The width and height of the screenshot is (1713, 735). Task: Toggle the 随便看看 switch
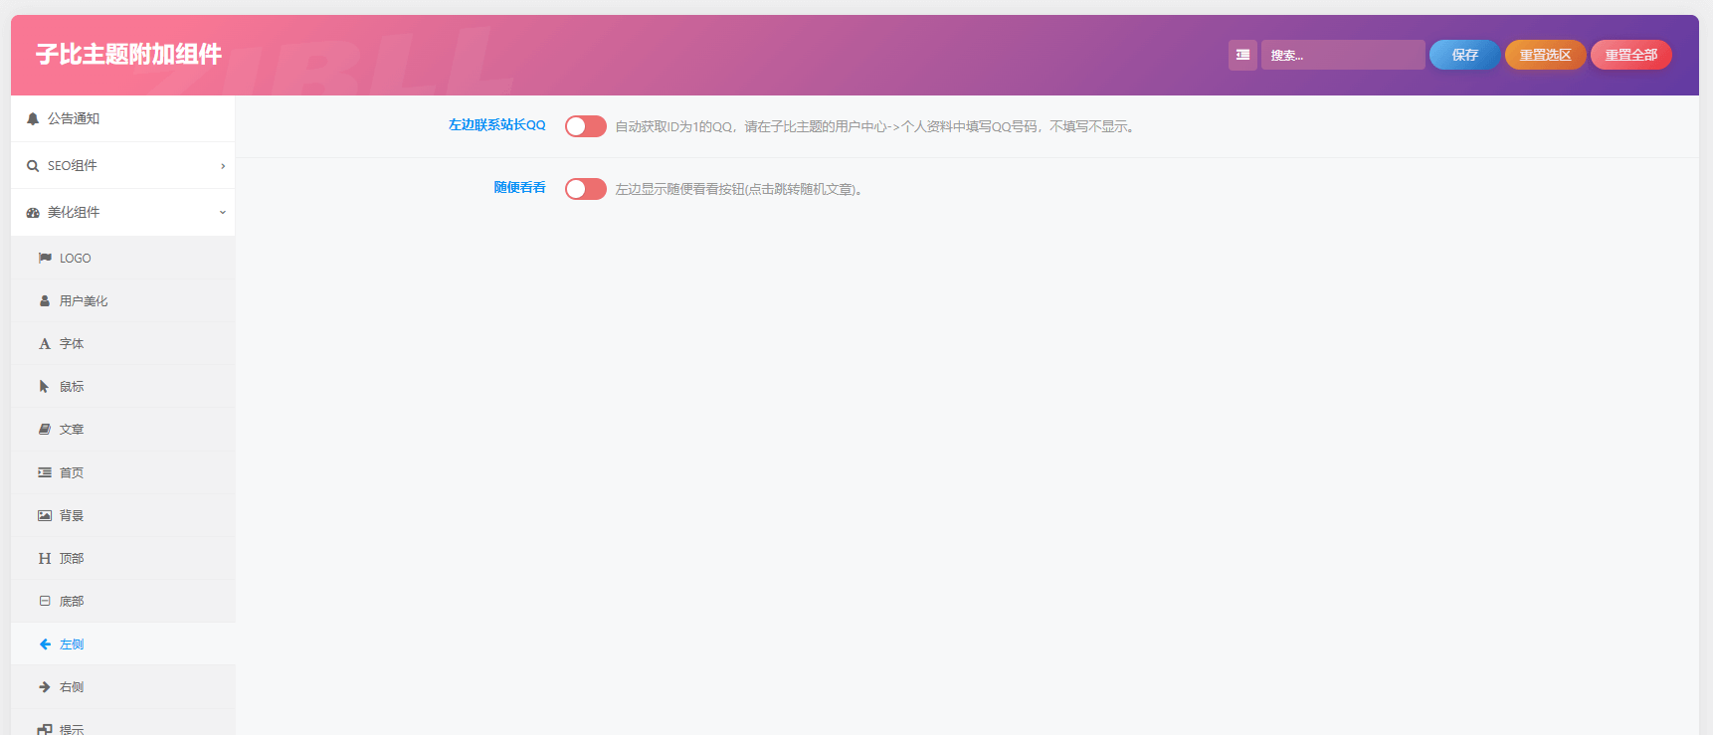pos(586,189)
